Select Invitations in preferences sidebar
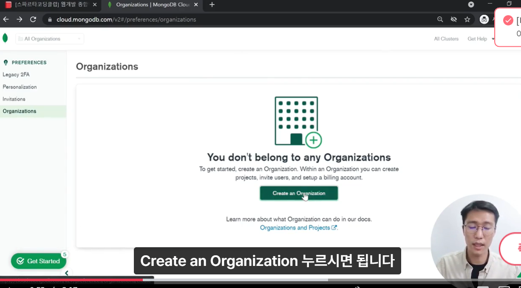 click(x=14, y=99)
